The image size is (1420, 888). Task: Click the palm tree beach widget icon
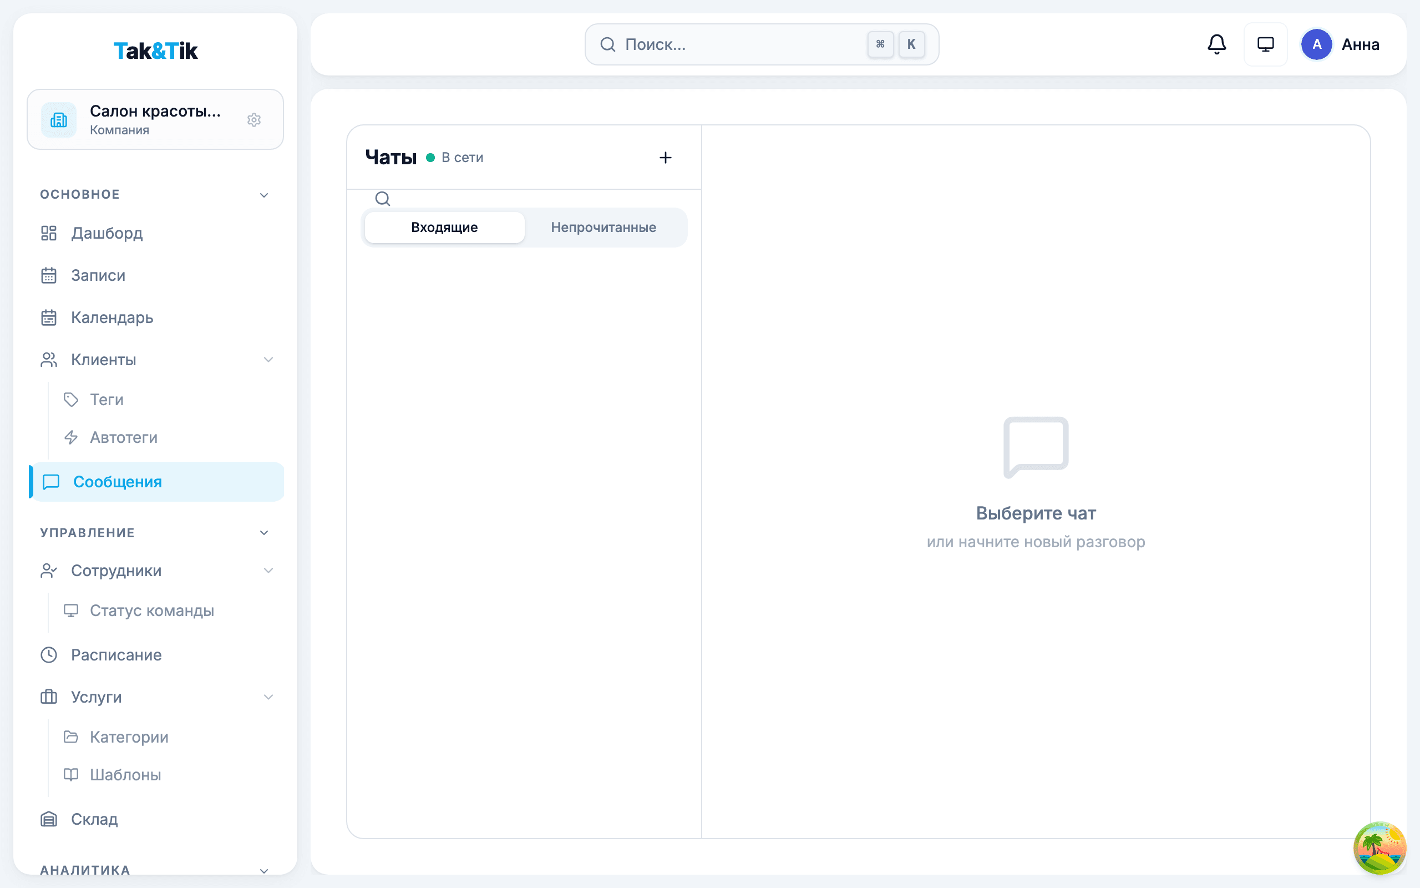pos(1379,847)
